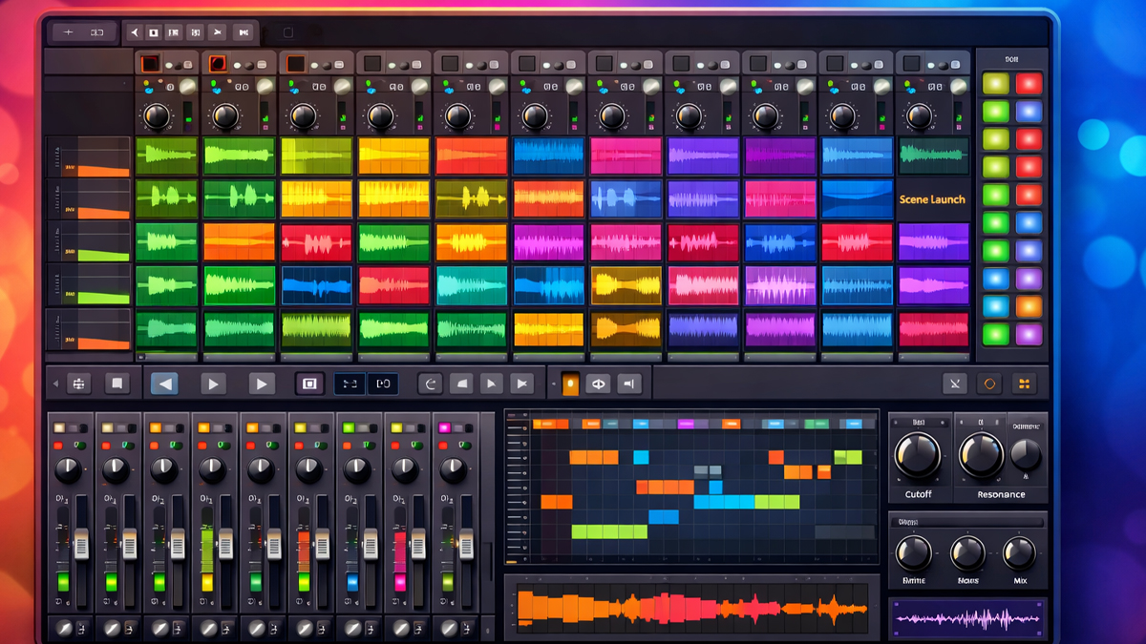
Task: Click the purple waveform preview at bottom right
Action: point(967,619)
